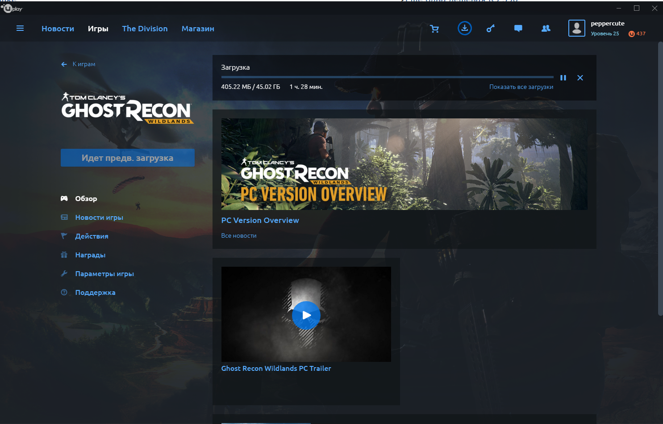Click the Параметры игры wrench icon
The width and height of the screenshot is (663, 424).
[64, 273]
